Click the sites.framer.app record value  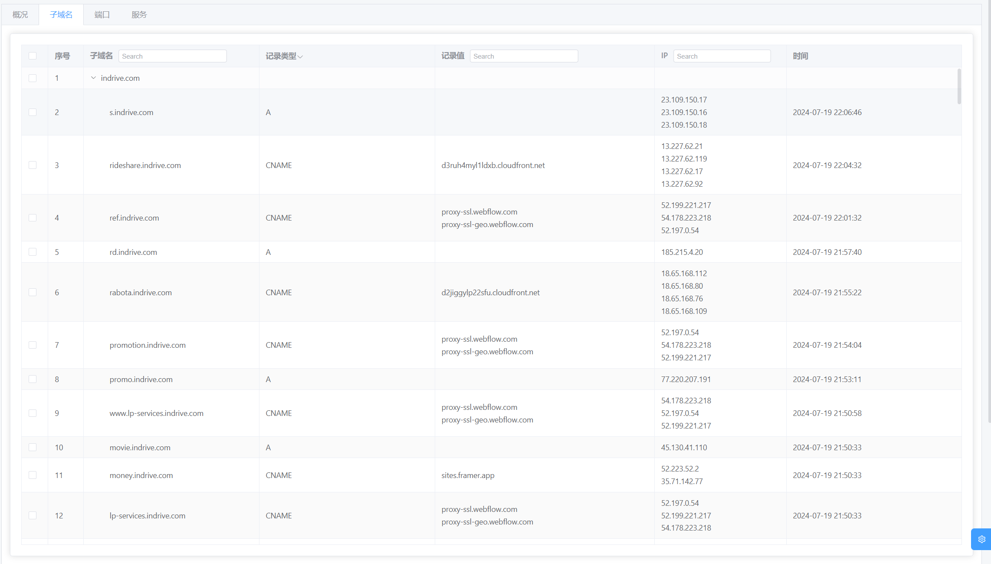click(468, 475)
